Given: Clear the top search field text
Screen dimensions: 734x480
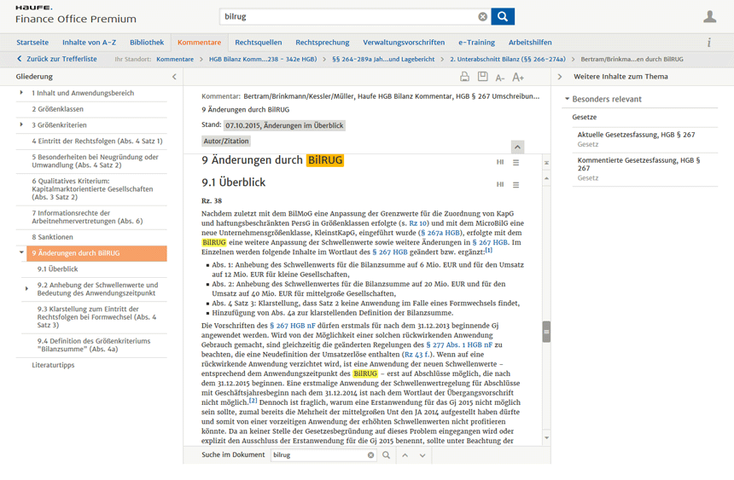Looking at the screenshot, I should click(482, 16).
